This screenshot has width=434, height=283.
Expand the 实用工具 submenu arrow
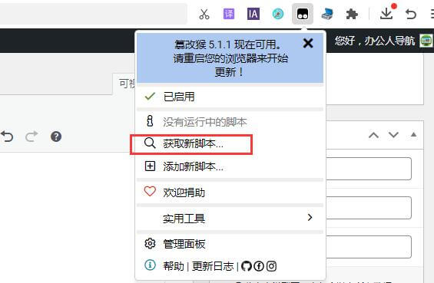(310, 218)
